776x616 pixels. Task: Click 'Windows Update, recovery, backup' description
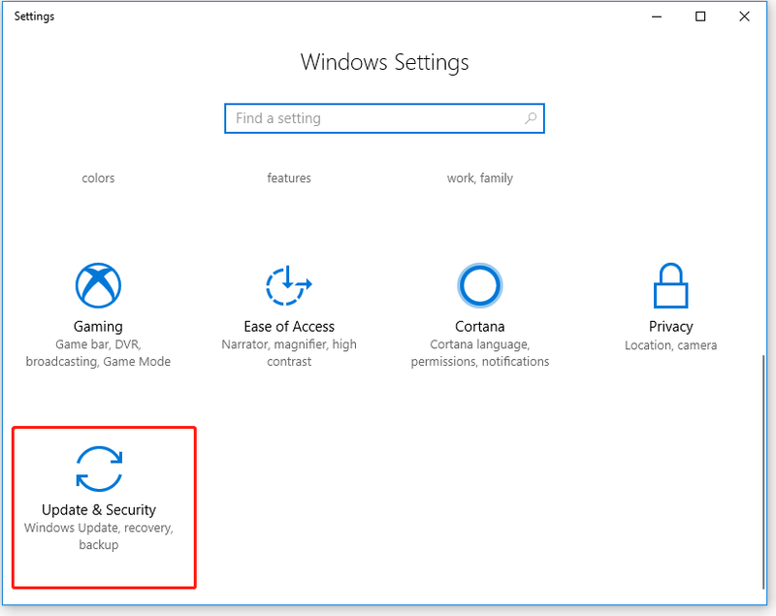click(99, 536)
